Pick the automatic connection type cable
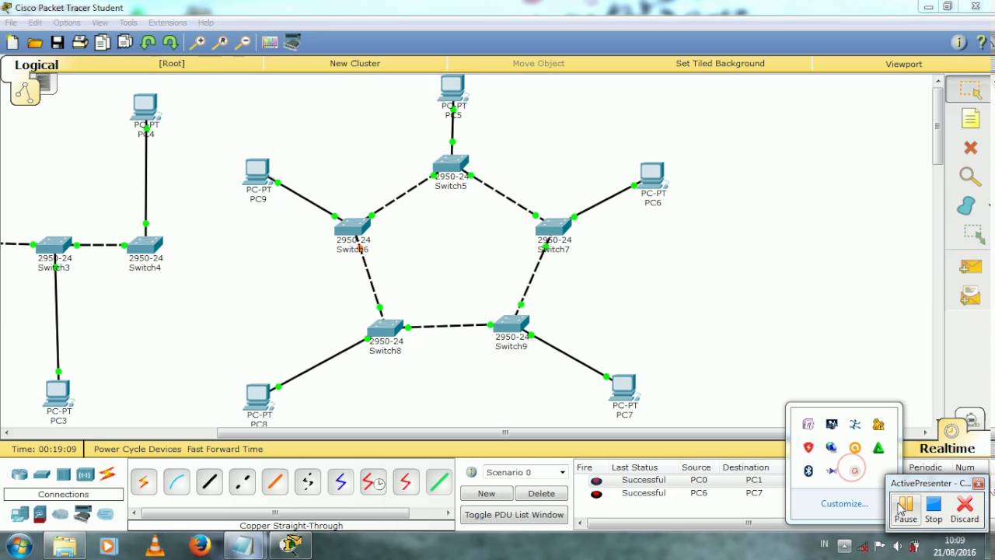Image resolution: width=995 pixels, height=560 pixels. 143,482
